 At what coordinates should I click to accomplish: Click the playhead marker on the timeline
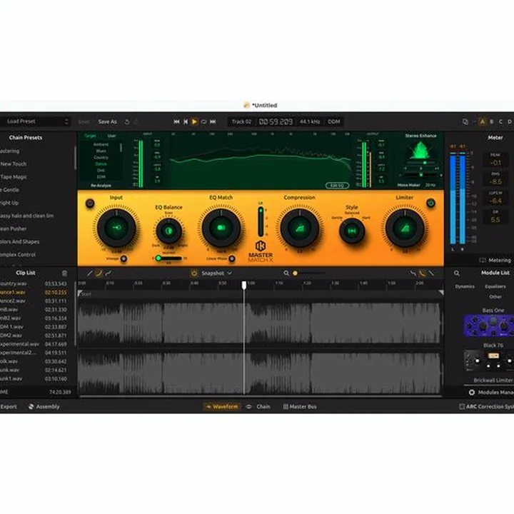[x=244, y=285]
